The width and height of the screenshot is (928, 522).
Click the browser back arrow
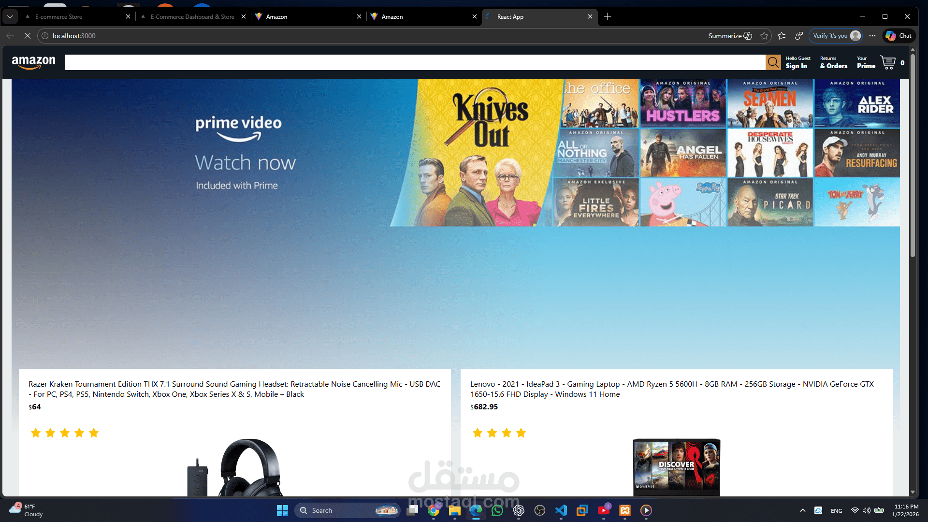(10, 36)
